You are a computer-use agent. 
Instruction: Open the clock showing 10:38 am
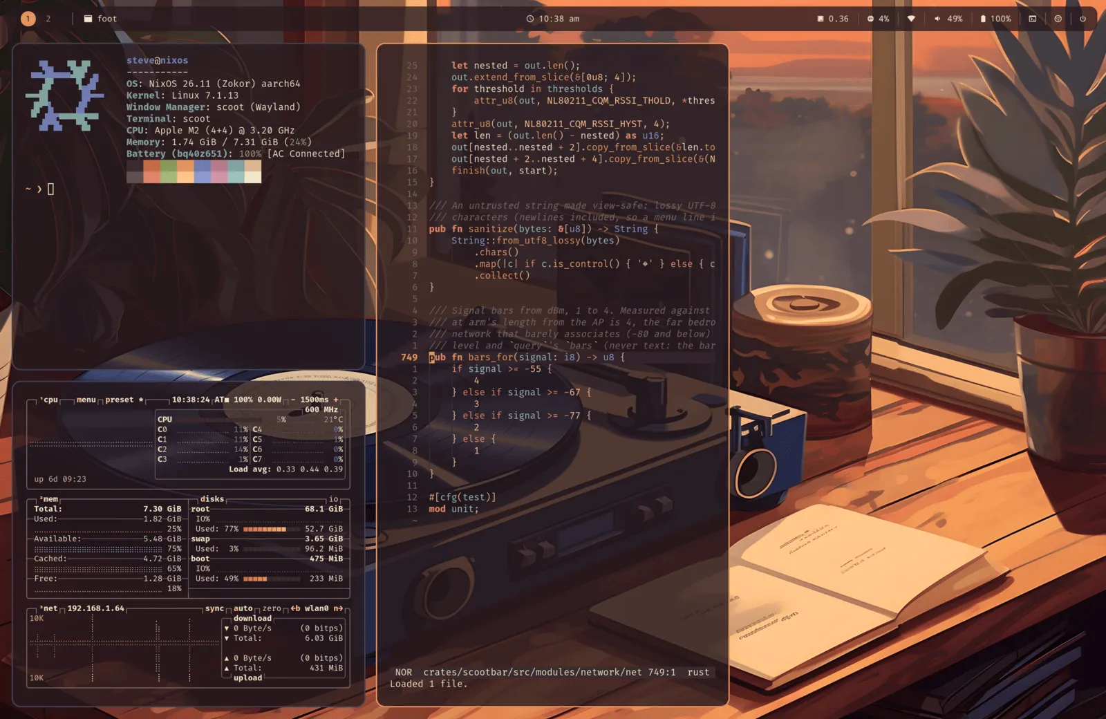click(x=552, y=19)
